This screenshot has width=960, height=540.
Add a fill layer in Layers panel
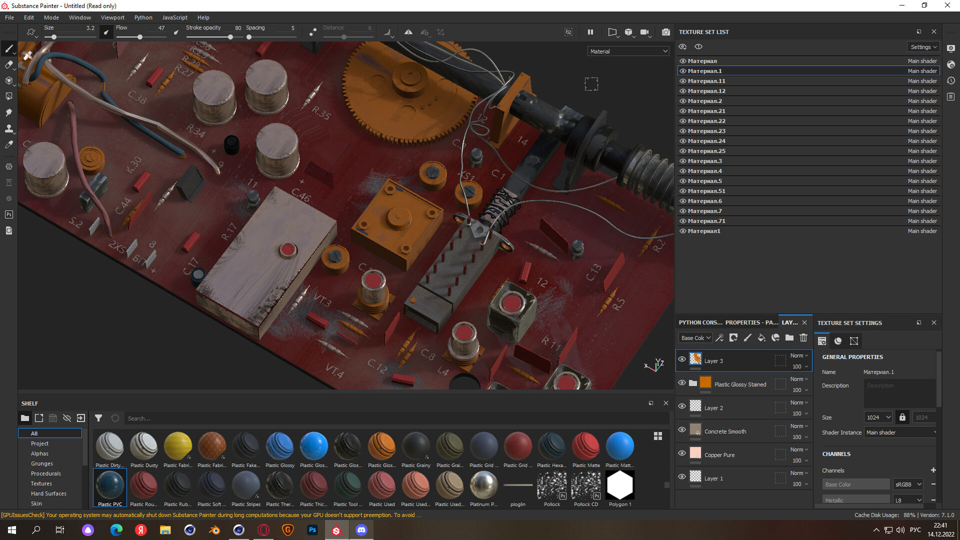(761, 338)
